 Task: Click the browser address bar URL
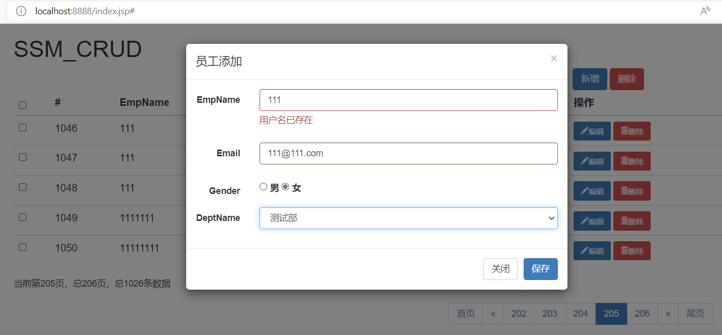[x=85, y=11]
